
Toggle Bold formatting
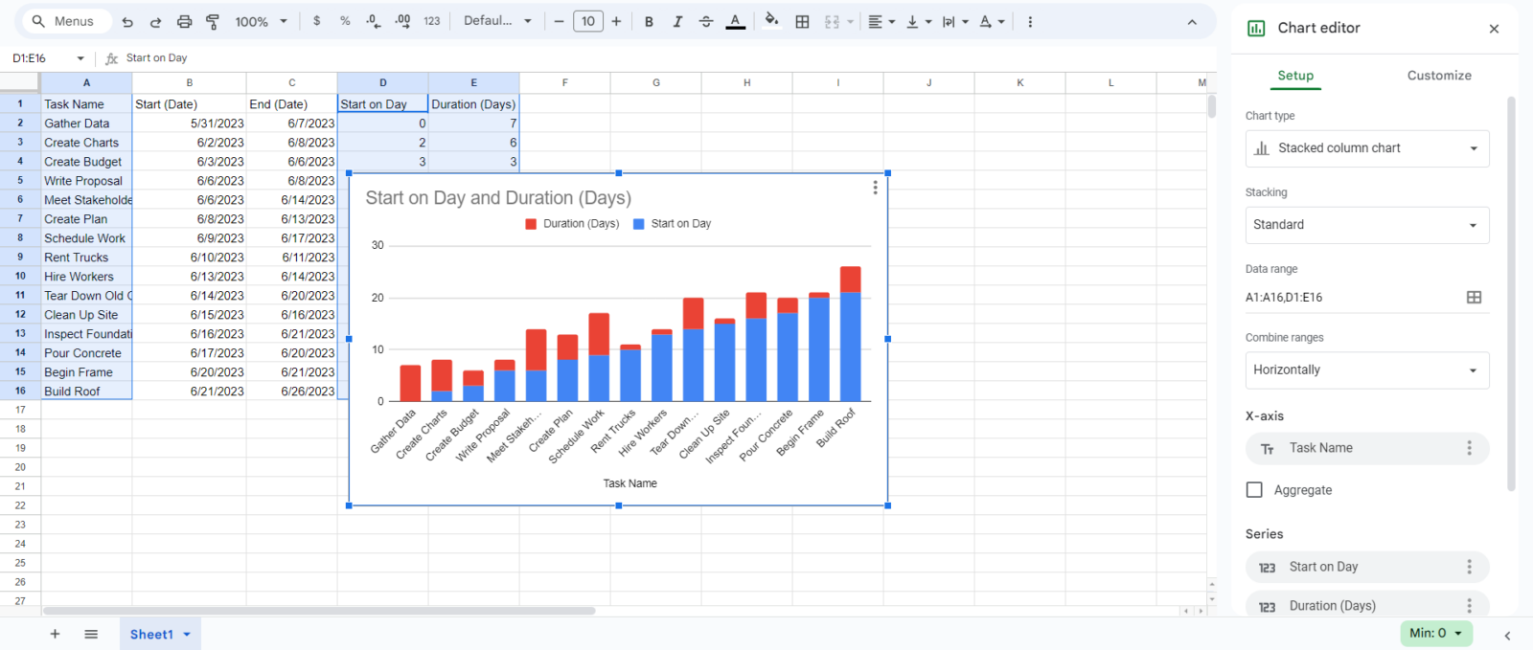pyautogui.click(x=649, y=21)
